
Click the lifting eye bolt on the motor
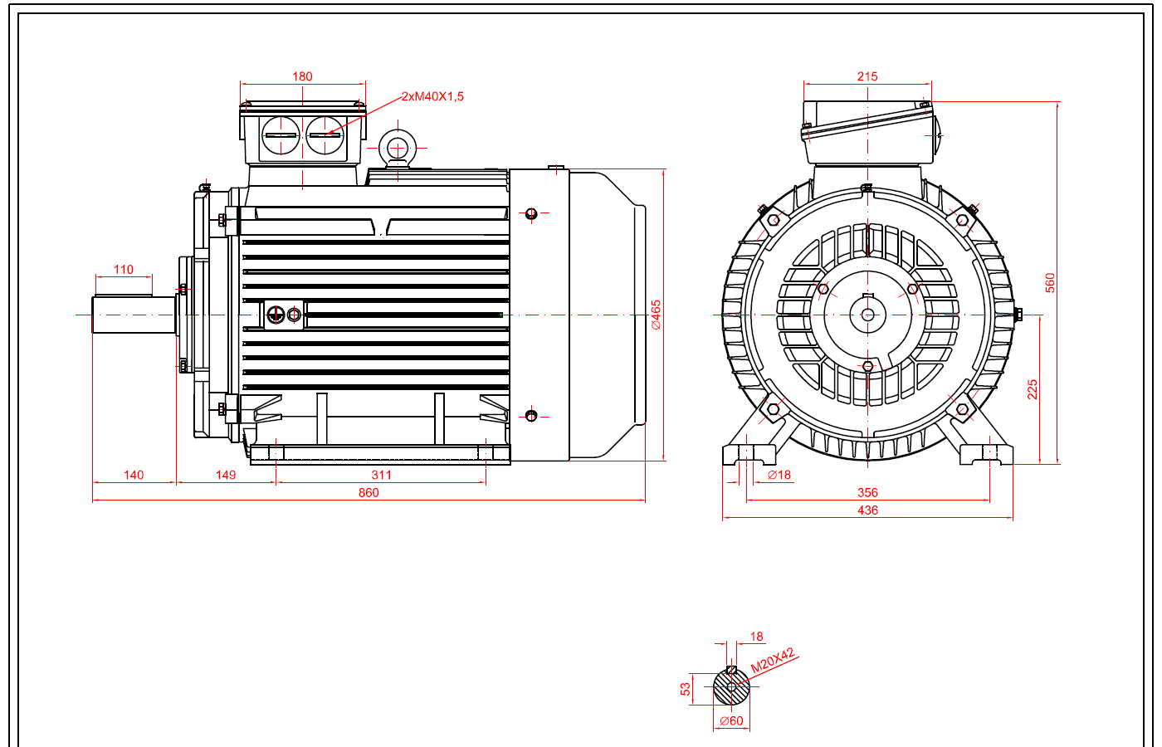[x=398, y=149]
